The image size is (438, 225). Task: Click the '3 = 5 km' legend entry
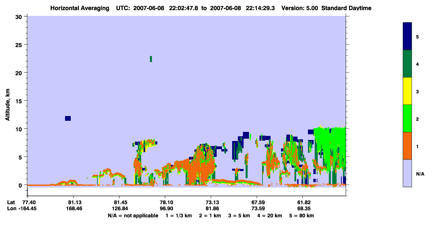pos(239,216)
